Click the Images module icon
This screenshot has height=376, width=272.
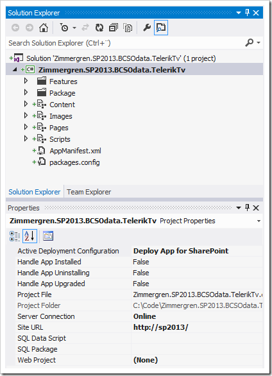point(42,115)
